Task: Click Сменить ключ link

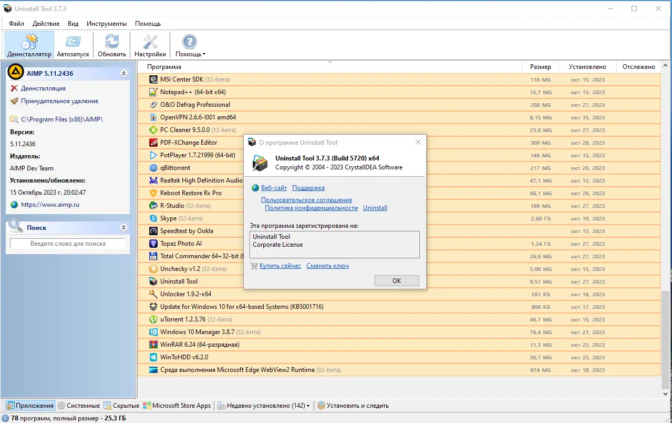Action: pos(327,266)
